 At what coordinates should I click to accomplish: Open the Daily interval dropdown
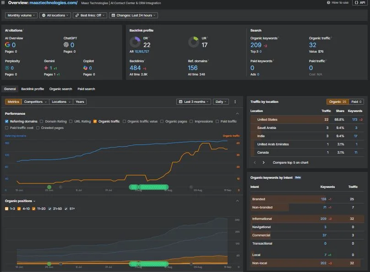pyautogui.click(x=221, y=102)
